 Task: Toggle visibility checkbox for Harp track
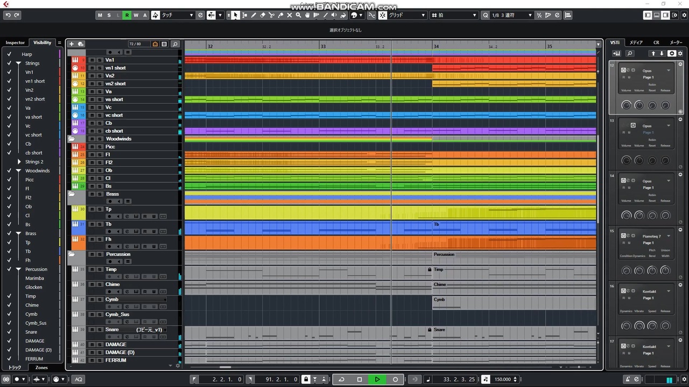coord(9,54)
